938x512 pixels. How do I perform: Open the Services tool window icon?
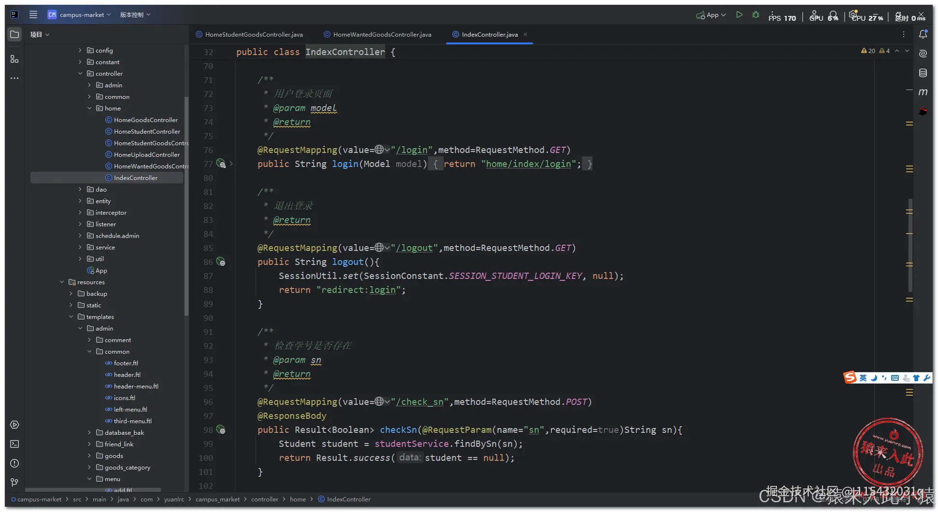14,425
